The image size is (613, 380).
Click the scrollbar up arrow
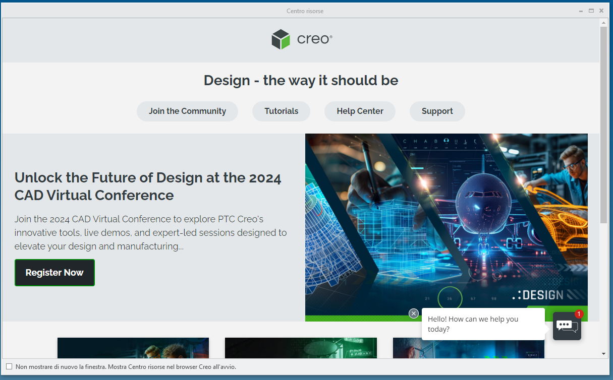[604, 22]
